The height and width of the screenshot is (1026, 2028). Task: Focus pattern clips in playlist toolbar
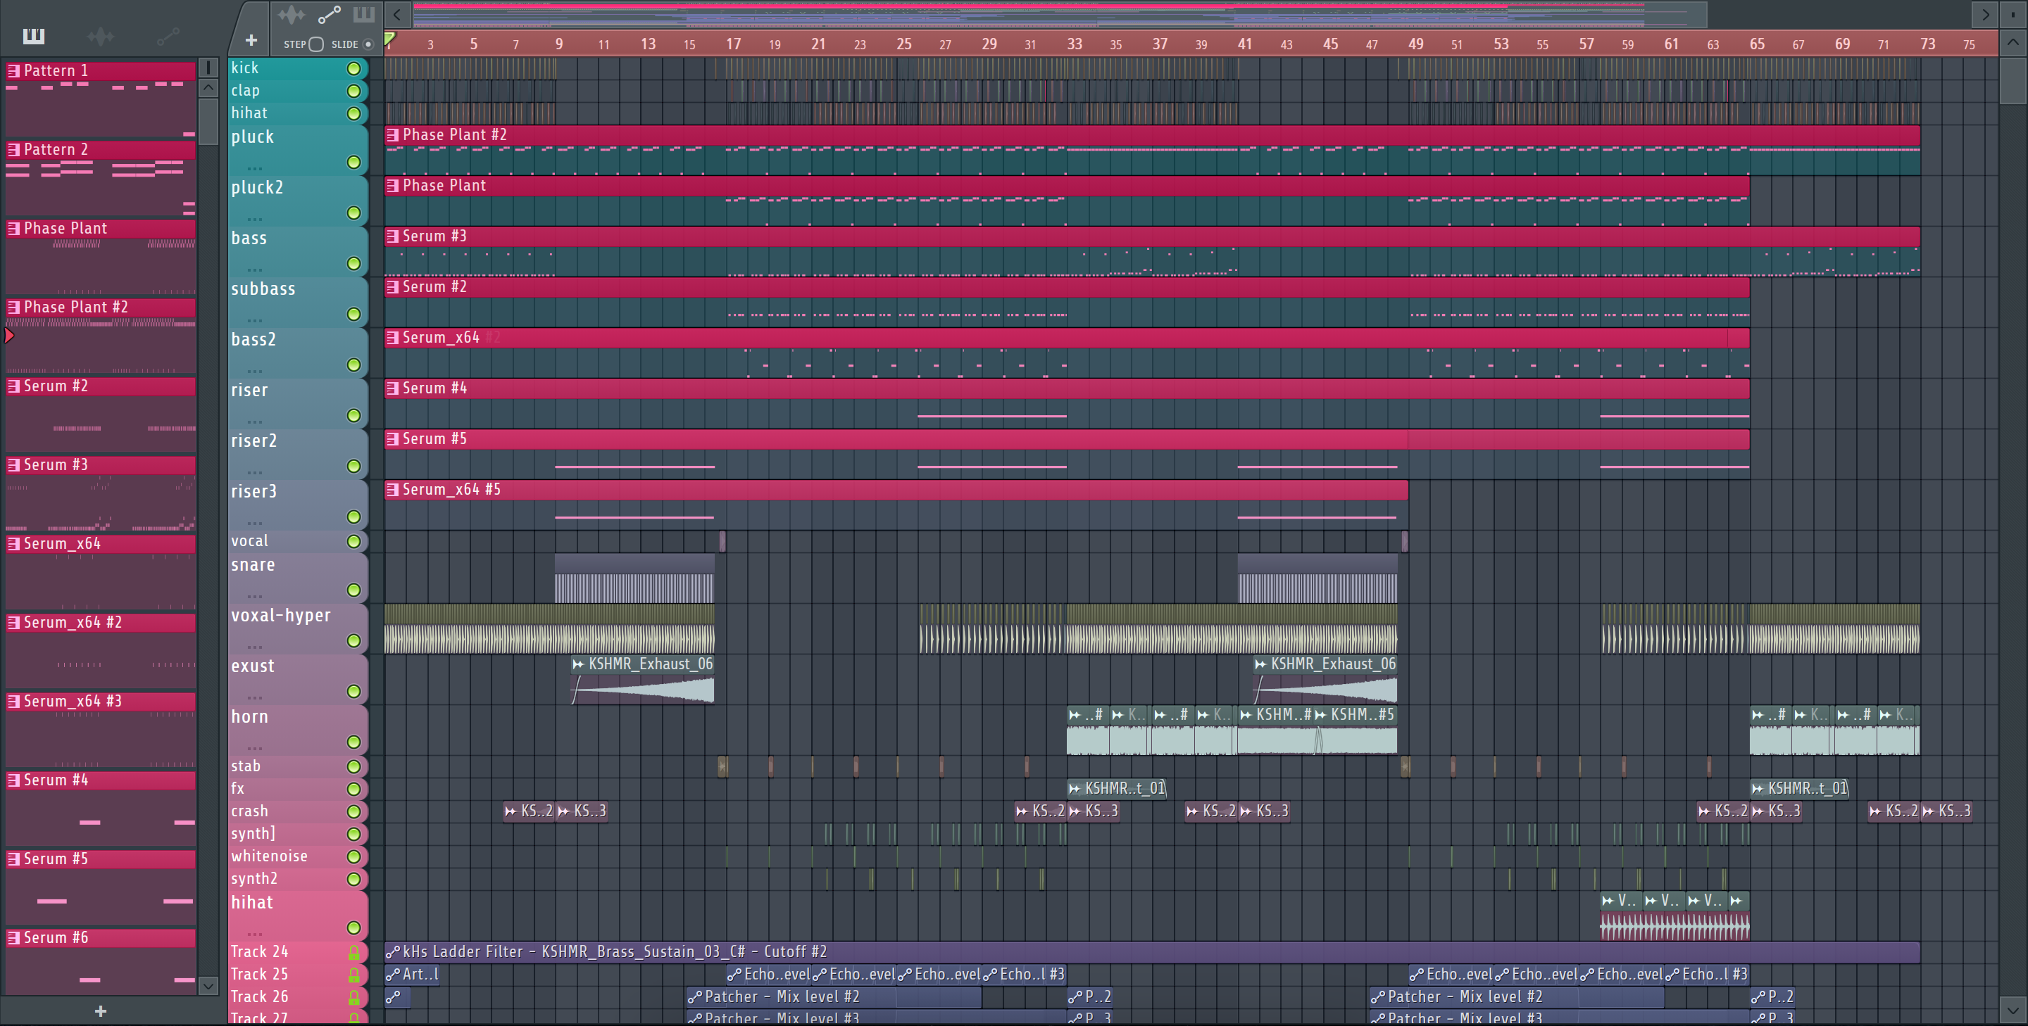[364, 14]
